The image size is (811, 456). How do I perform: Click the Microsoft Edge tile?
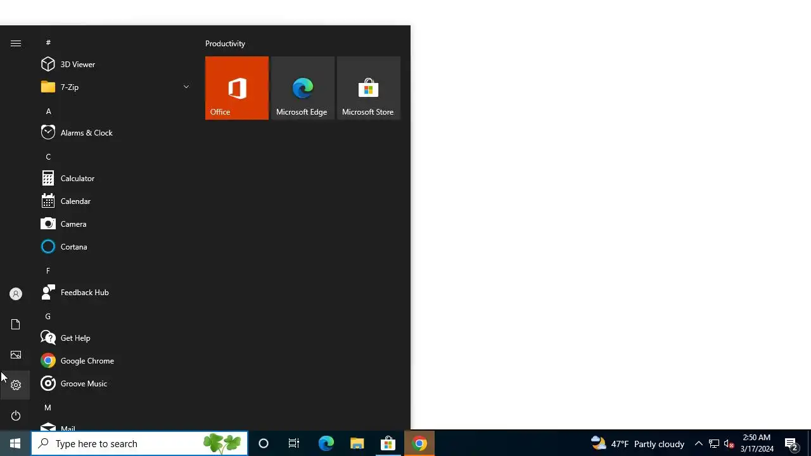tap(303, 88)
